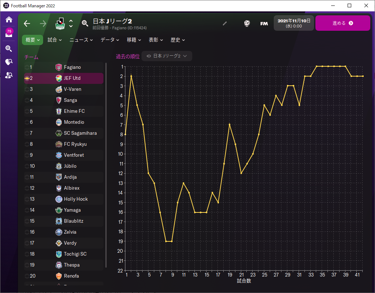375x293 pixels.
Task: Toggle graph line for position 18 Tochigi SC
Action: coord(27,254)
